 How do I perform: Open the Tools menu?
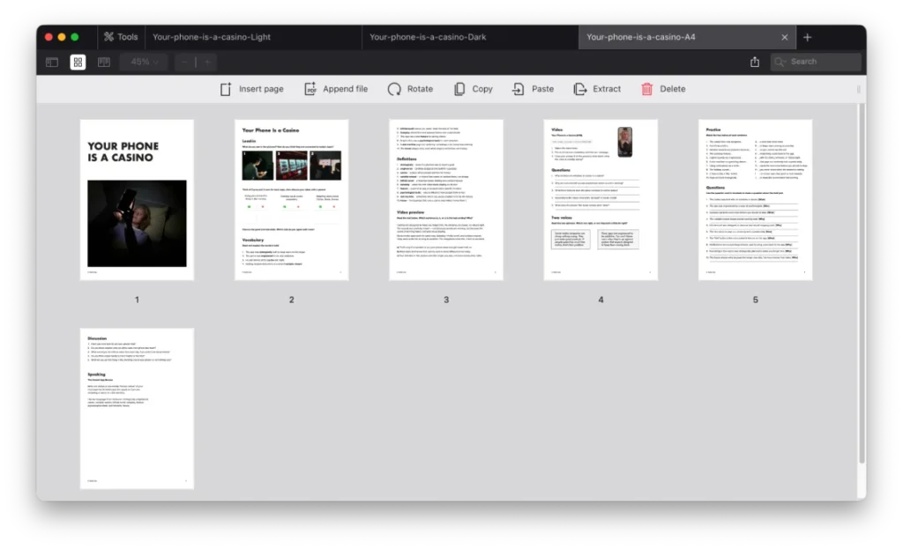coord(120,37)
